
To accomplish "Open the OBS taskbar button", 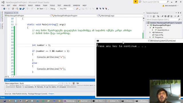I will point(99,101).
